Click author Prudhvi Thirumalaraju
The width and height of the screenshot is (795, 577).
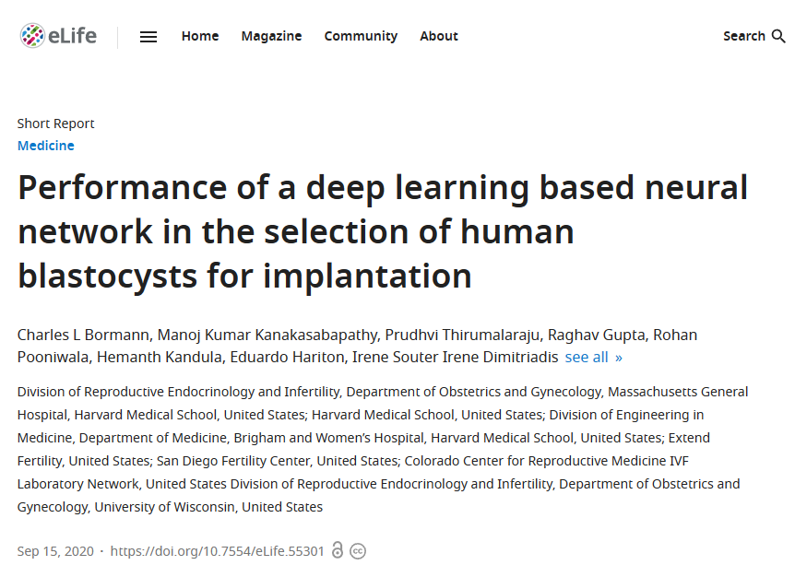(462, 335)
